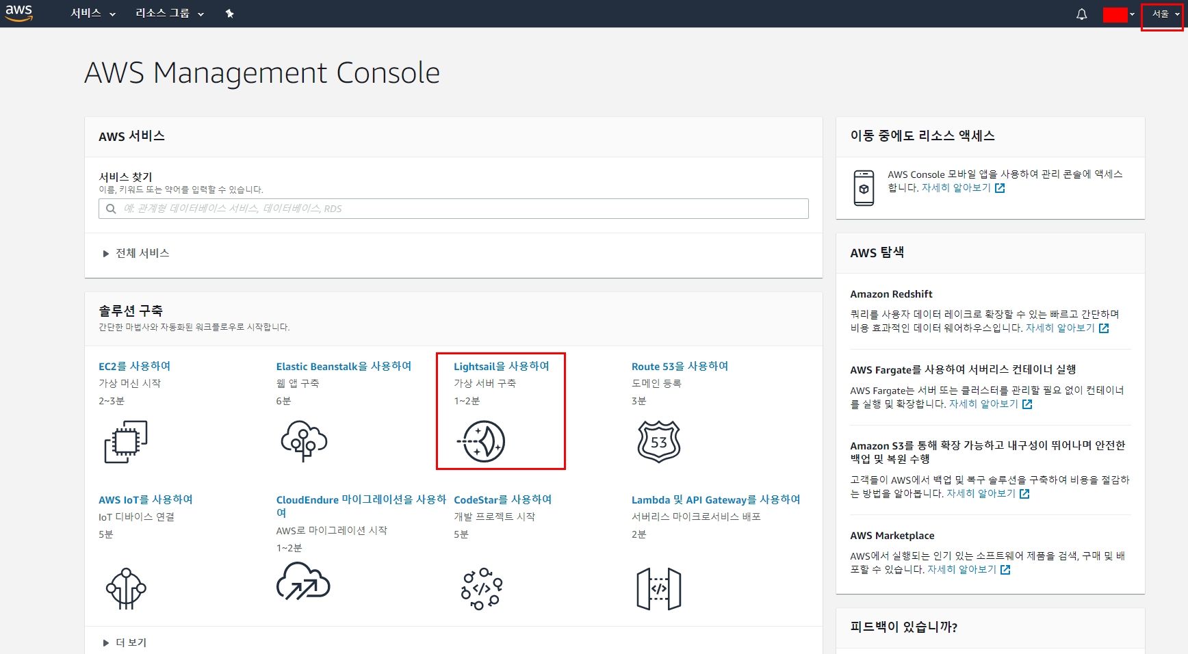Click the IoT 디바이스 연결 text
The image size is (1188, 654).
point(136,516)
